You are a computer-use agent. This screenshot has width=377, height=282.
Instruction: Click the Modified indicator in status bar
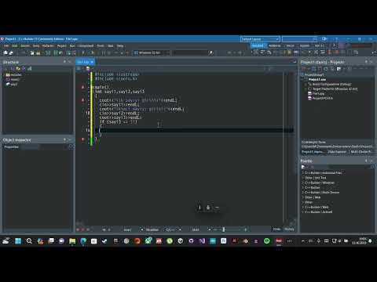(x=152, y=230)
